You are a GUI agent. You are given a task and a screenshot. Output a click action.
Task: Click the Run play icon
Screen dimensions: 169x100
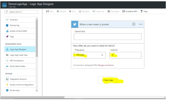(x=70, y=11)
